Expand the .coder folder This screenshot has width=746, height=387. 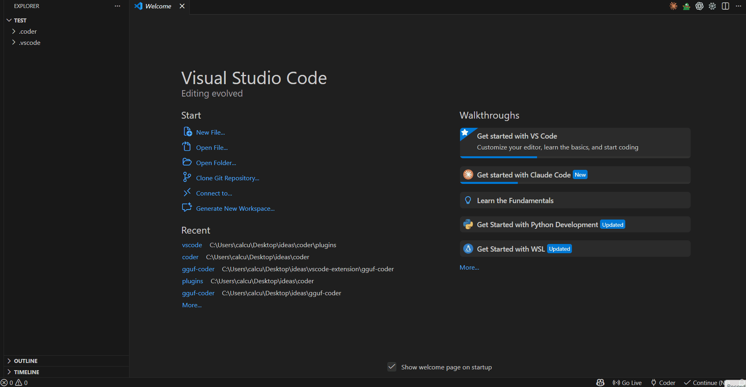[x=28, y=31]
